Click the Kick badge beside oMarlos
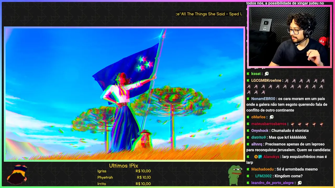 click(248, 117)
